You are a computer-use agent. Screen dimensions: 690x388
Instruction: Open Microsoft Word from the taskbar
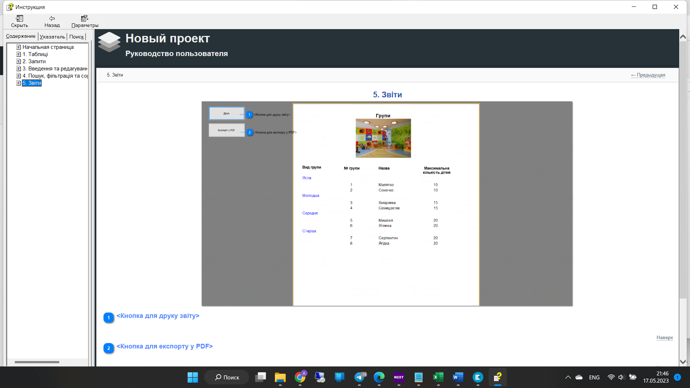pos(457,377)
